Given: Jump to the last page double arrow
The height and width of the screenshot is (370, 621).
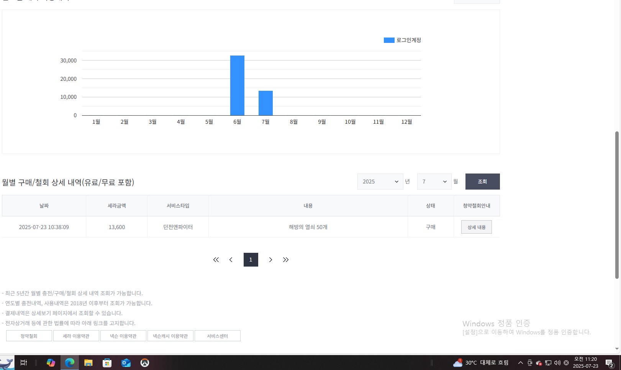Looking at the screenshot, I should [286, 260].
